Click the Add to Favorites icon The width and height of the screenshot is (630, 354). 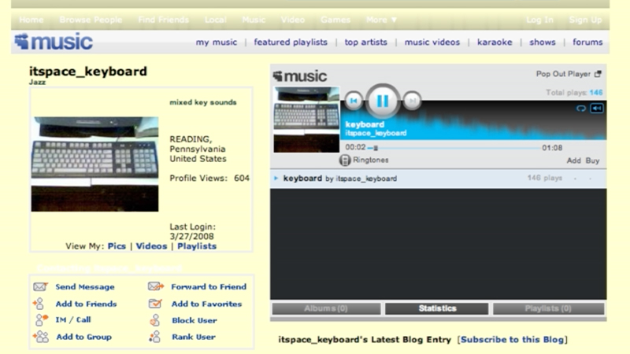[155, 304]
